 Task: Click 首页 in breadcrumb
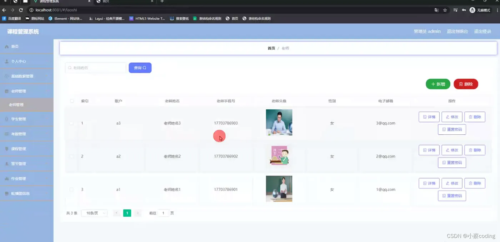click(x=271, y=48)
